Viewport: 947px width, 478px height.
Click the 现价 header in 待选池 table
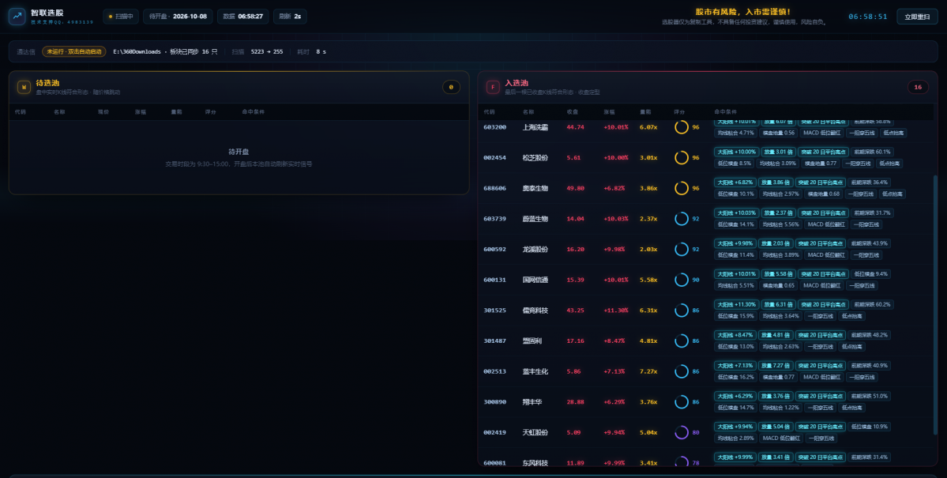(x=103, y=111)
